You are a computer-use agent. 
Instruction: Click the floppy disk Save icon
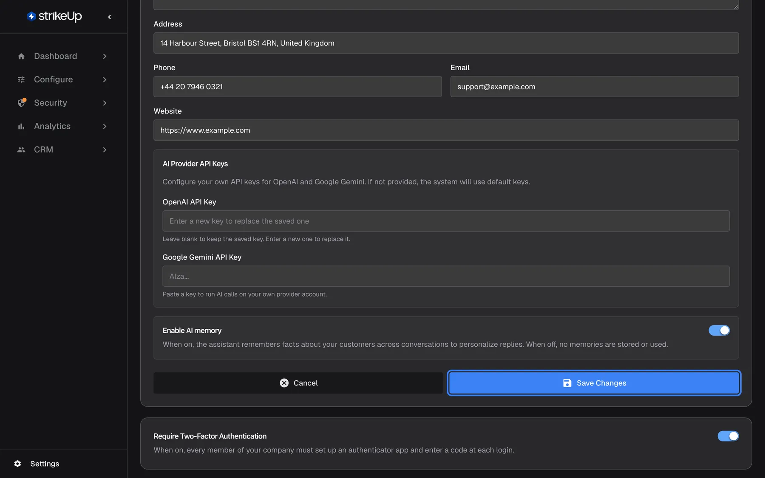pos(567,383)
